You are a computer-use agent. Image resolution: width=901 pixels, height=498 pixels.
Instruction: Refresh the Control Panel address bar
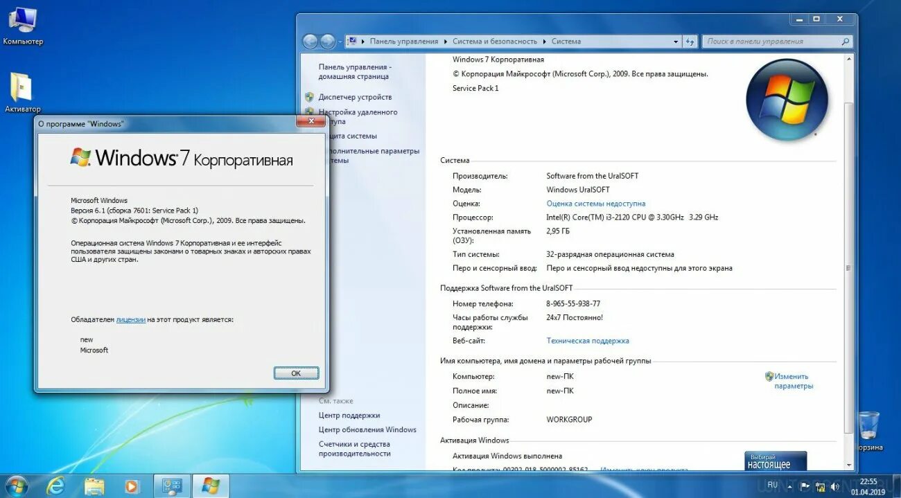(690, 42)
